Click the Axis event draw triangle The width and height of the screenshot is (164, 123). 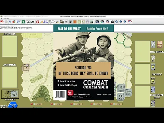point(153,67)
